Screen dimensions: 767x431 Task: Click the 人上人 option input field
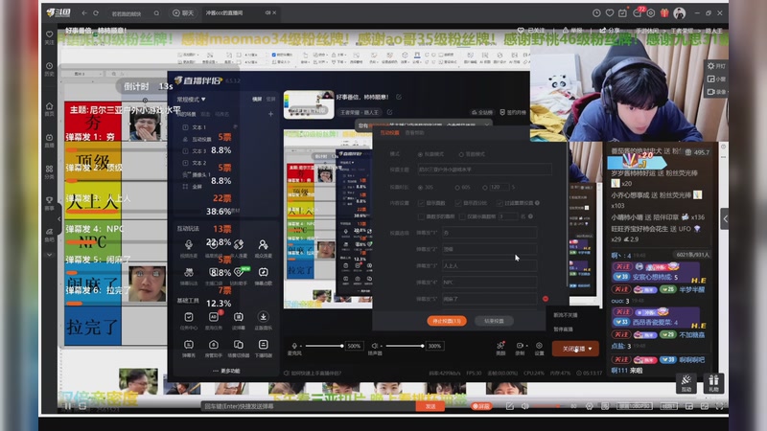coord(489,266)
